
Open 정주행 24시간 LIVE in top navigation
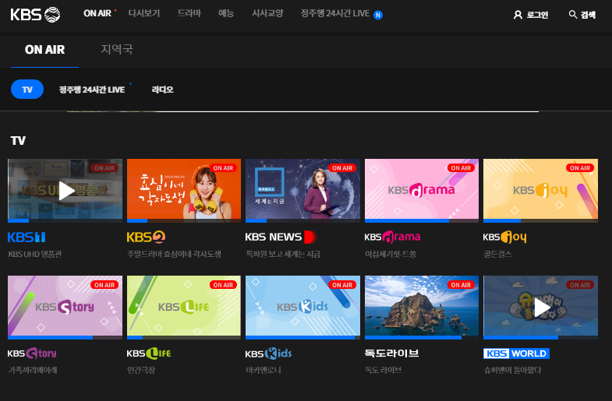[x=335, y=14]
